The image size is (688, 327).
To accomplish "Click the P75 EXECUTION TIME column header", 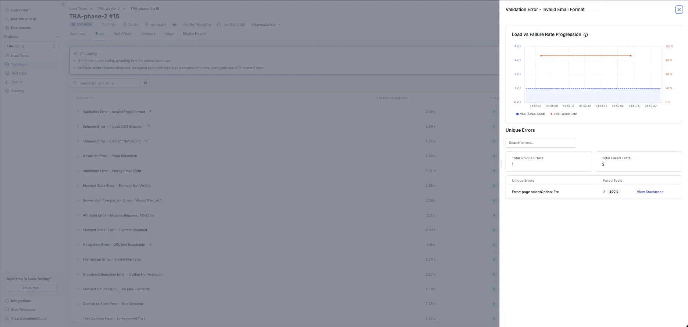I will (x=392, y=98).
